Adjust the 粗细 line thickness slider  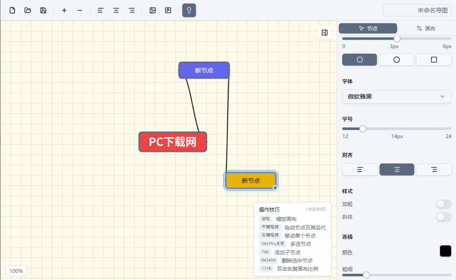point(366,275)
